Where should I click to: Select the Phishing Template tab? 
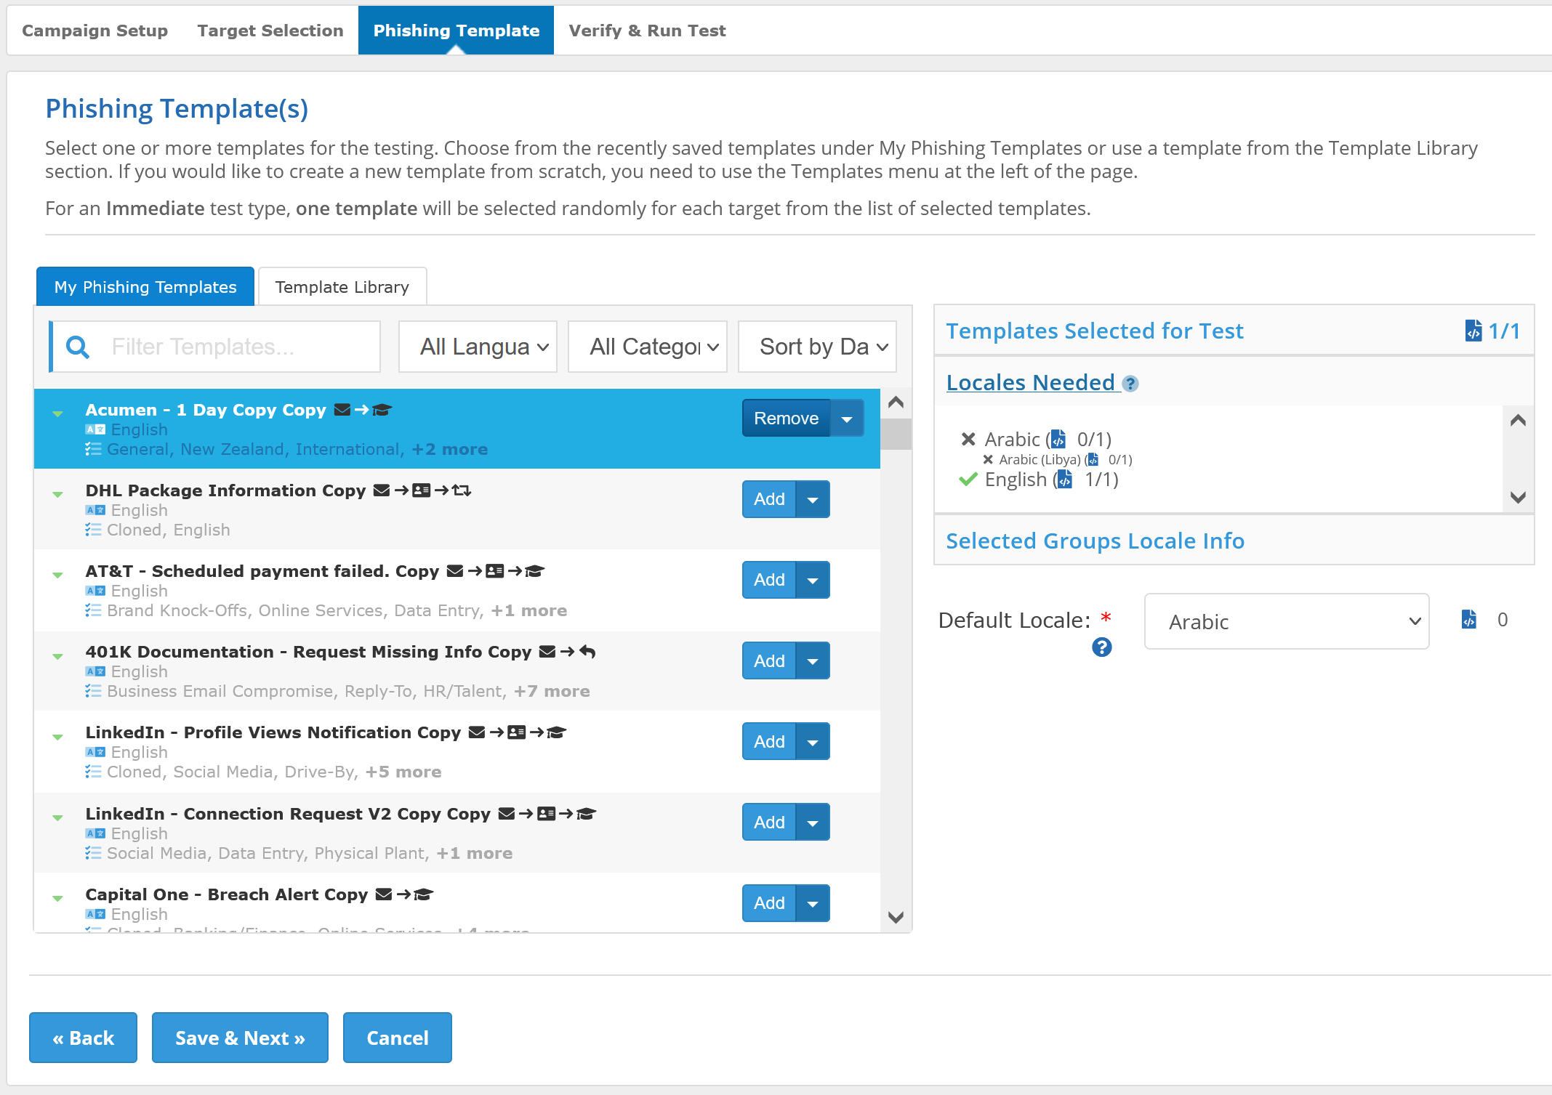coord(457,31)
